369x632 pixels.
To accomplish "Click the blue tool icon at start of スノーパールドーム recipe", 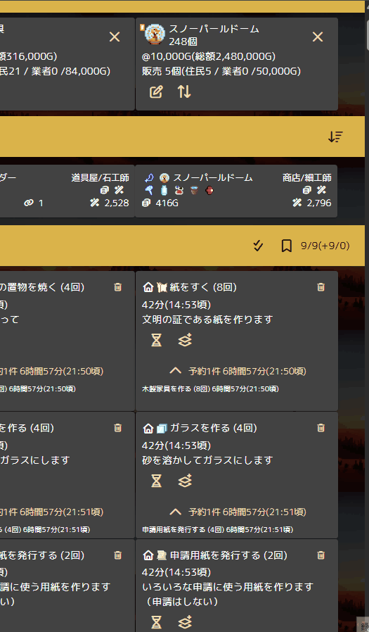I will (x=149, y=178).
